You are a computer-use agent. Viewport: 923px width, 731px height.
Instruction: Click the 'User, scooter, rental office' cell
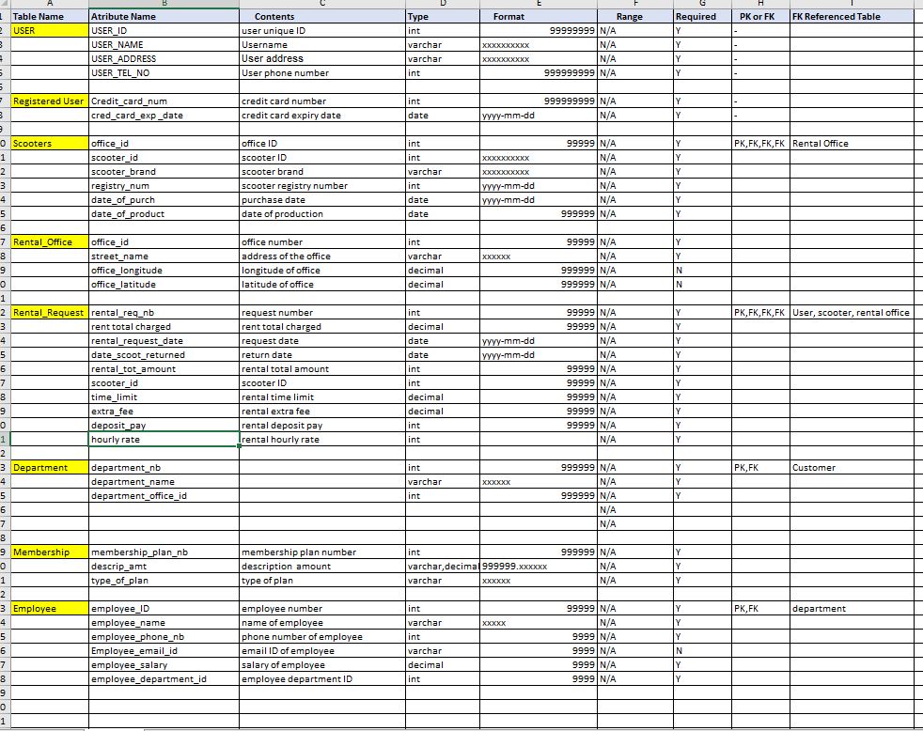(x=852, y=313)
